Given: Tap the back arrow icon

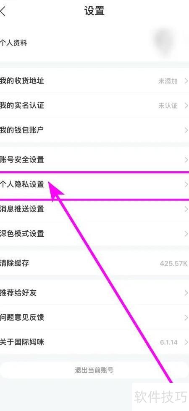Looking at the screenshot, I should (x=3, y=11).
